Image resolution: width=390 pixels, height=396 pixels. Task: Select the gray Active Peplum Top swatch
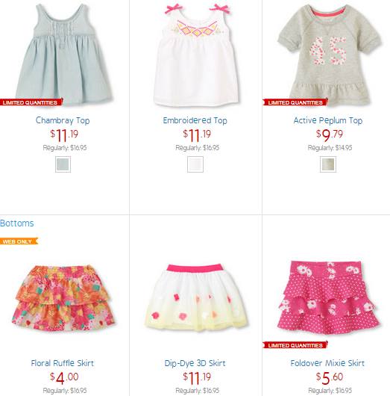point(328,164)
